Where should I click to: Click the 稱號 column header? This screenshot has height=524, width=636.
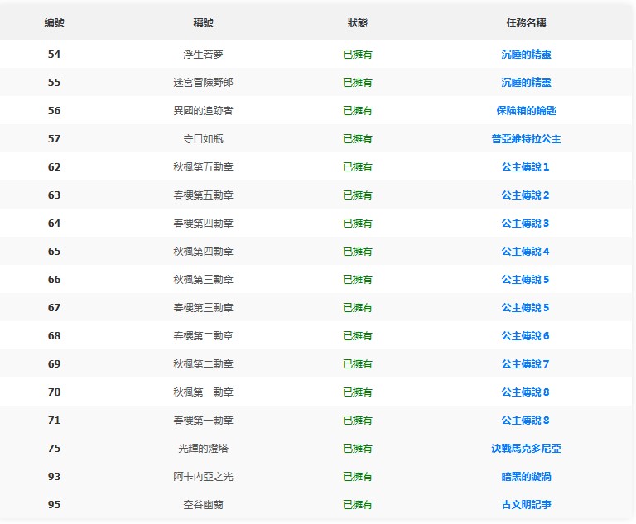(x=203, y=23)
